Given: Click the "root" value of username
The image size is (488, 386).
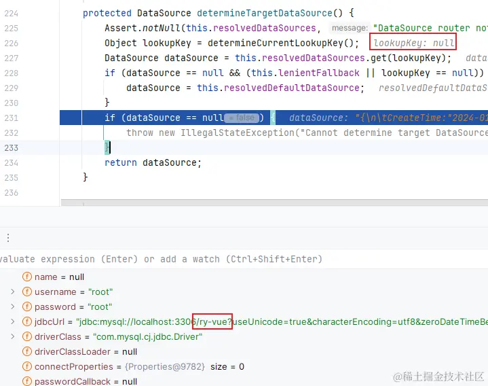Looking at the screenshot, I should [100, 292].
